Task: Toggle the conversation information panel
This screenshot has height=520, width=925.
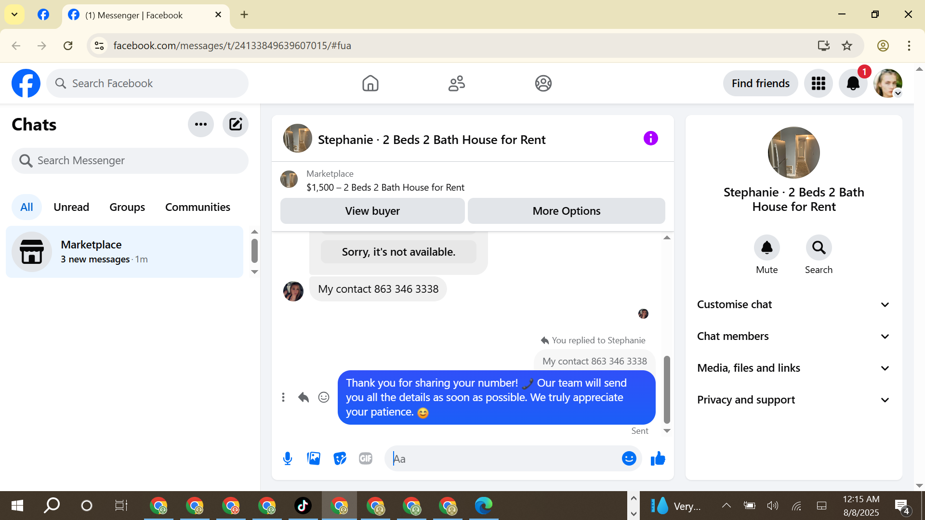Action: click(x=650, y=139)
